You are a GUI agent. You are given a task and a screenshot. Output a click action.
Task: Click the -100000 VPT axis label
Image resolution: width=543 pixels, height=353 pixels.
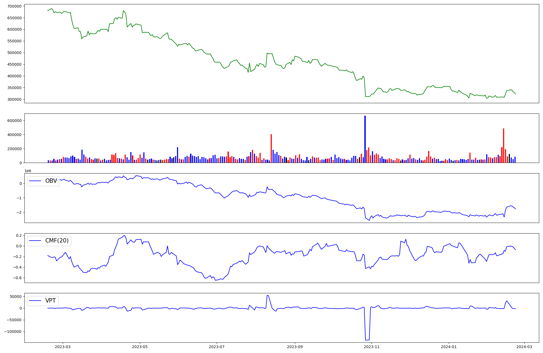click(x=13, y=332)
